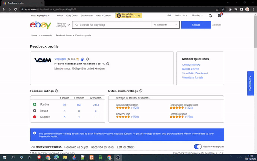
Task: Click the Community breadcrumb
Action: point(46,36)
